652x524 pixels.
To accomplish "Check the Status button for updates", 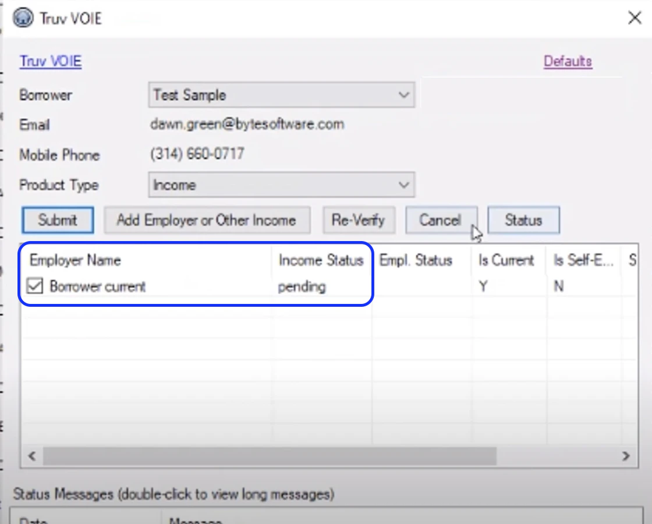I will 523,220.
